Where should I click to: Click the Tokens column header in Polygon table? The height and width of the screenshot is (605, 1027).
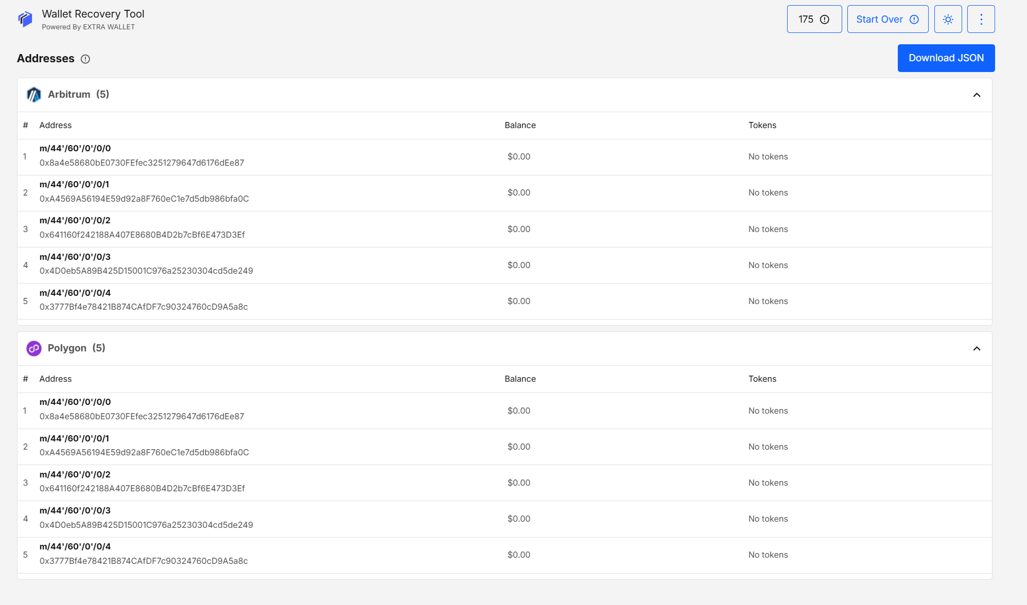[x=762, y=379]
